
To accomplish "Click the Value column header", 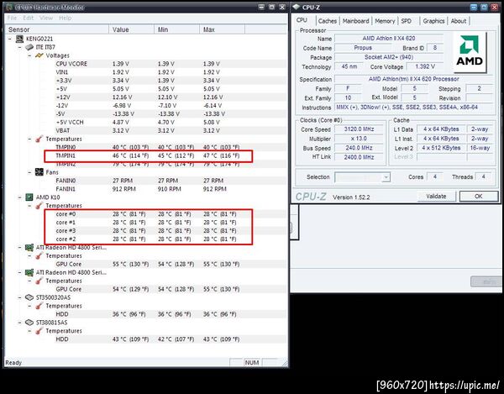I will [132, 29].
